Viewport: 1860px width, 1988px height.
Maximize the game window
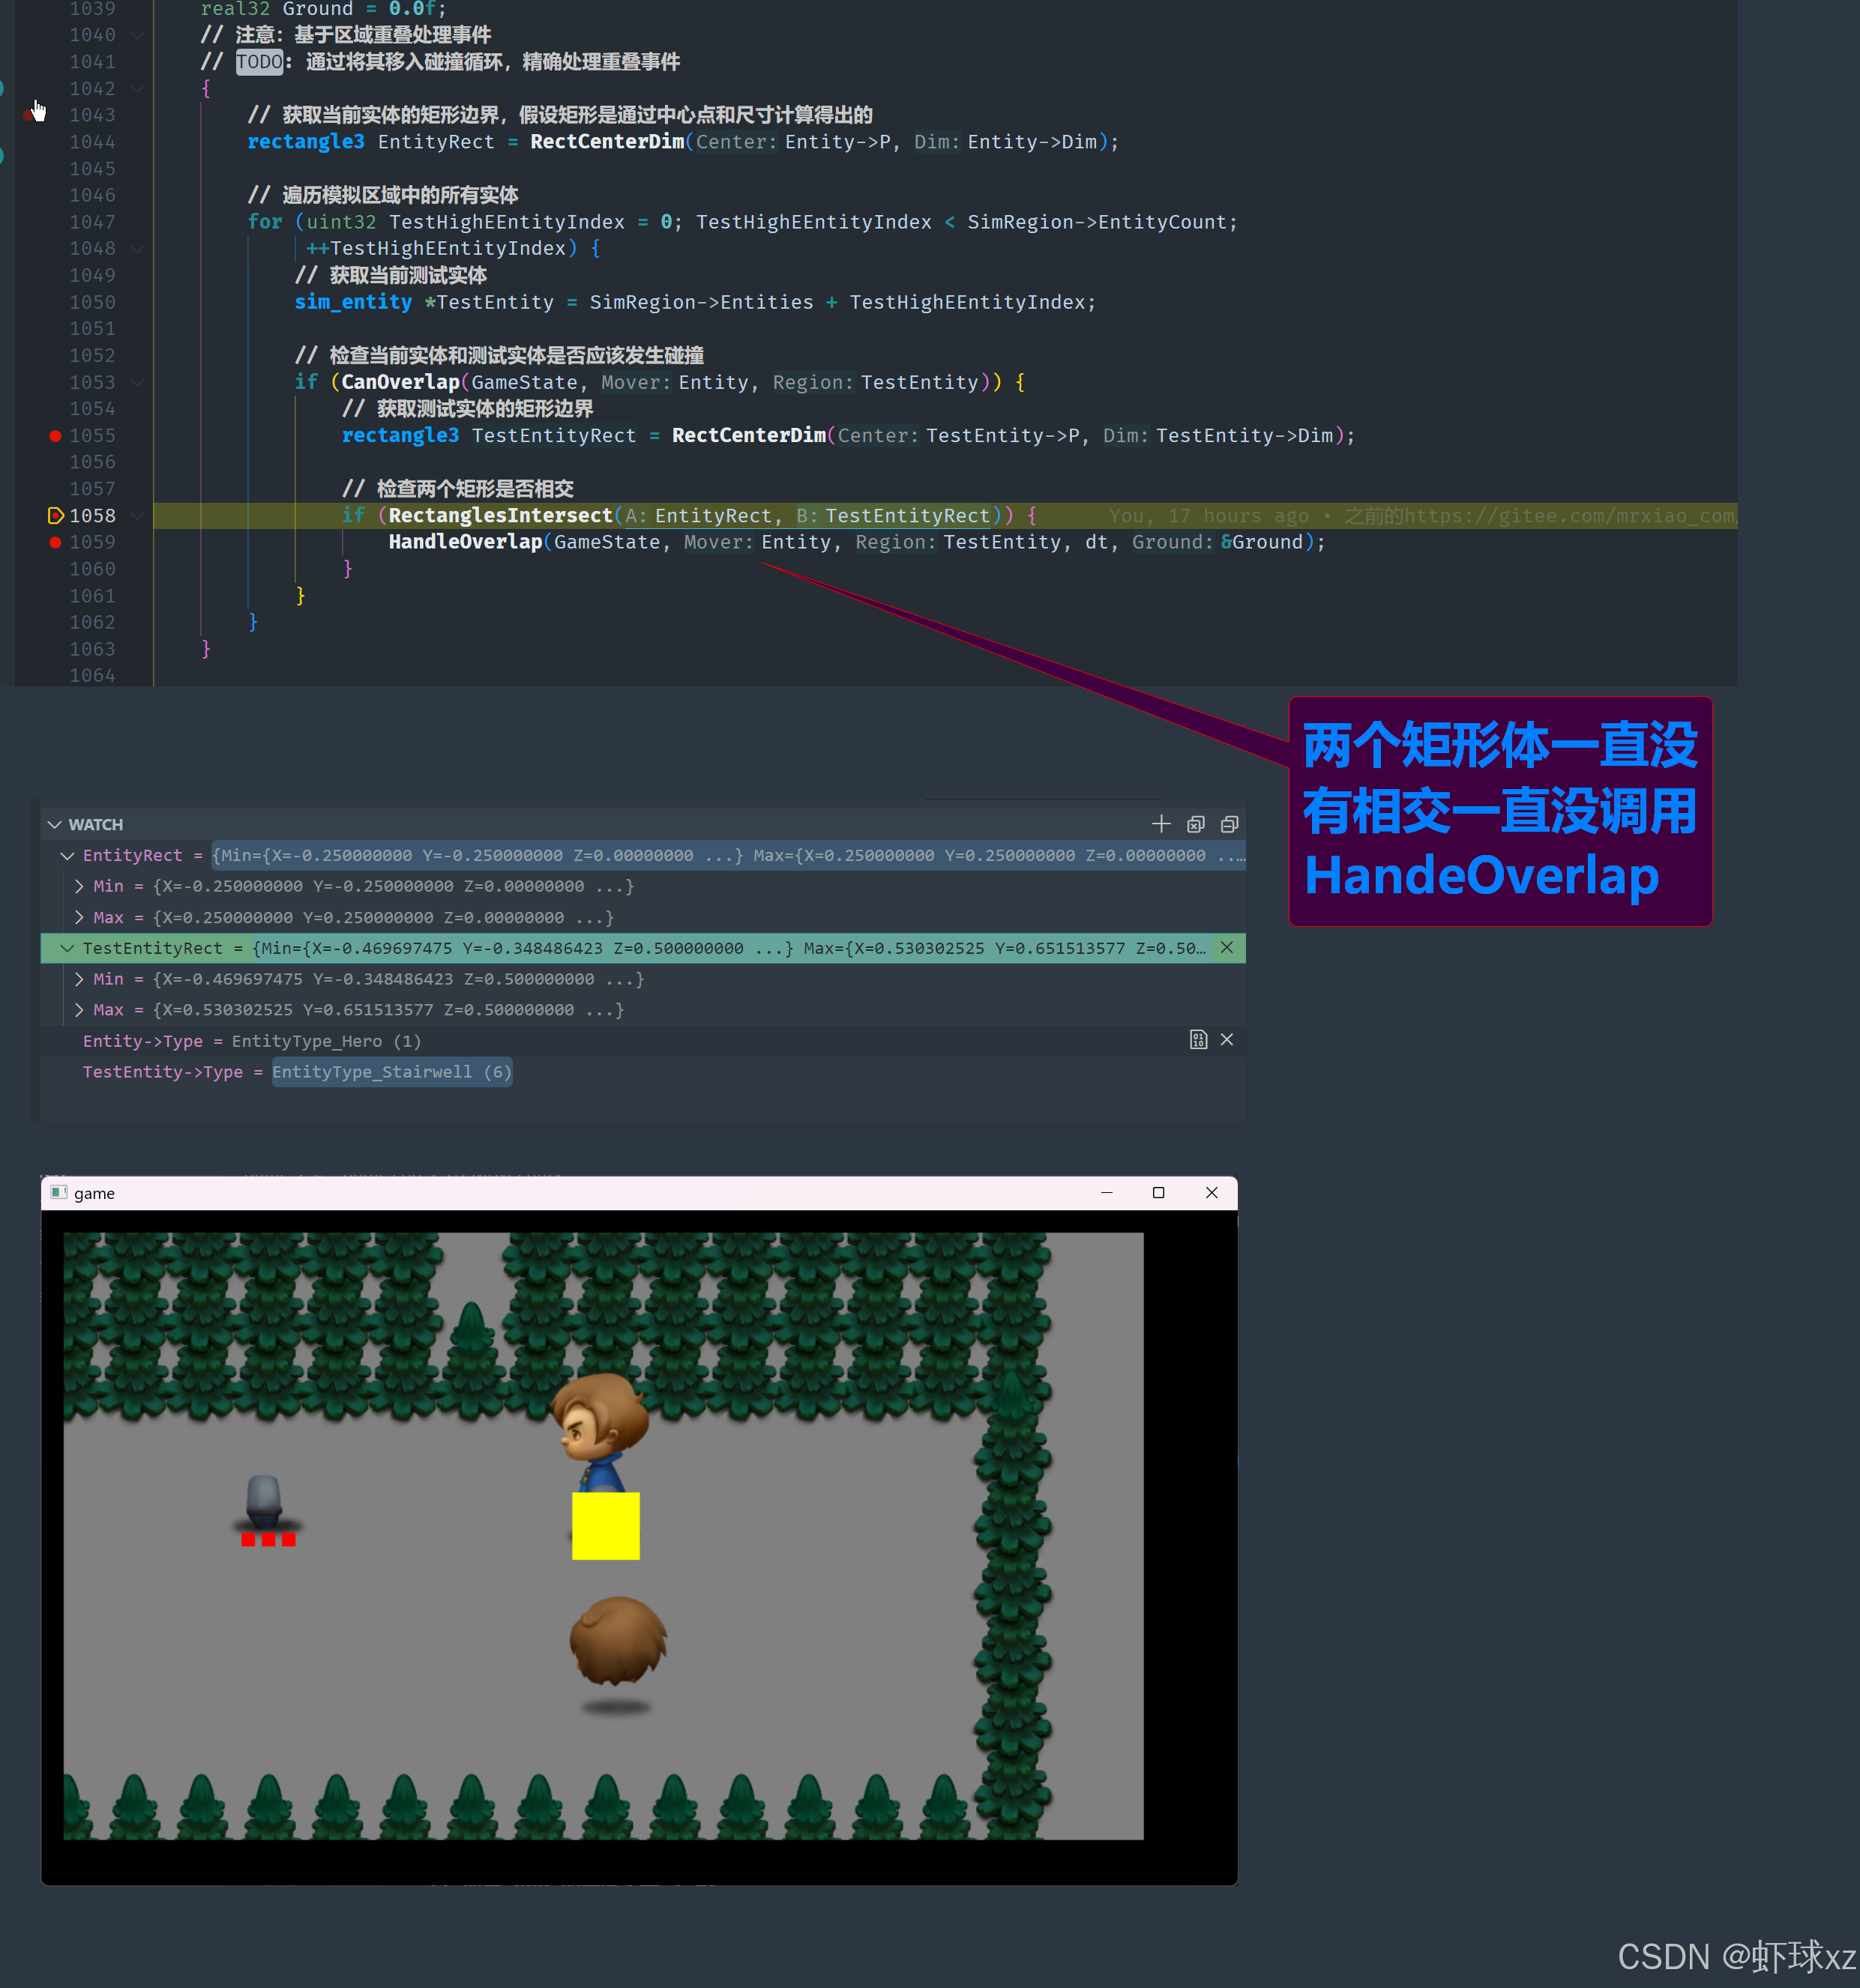tap(1158, 1192)
